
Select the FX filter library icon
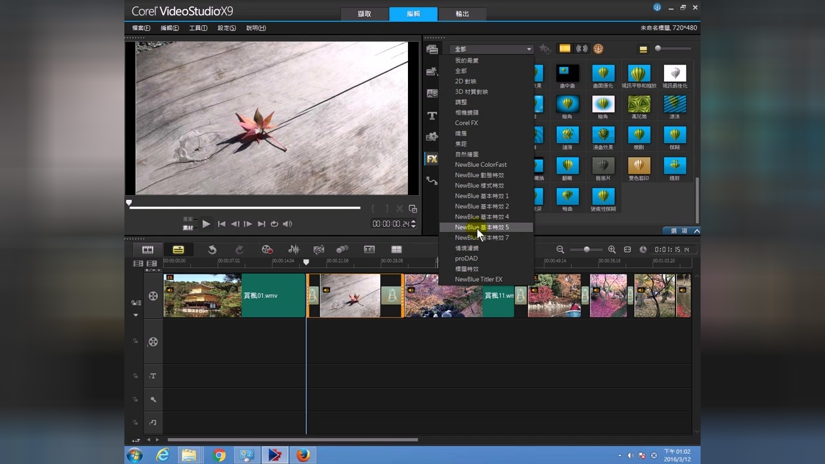[x=432, y=159]
